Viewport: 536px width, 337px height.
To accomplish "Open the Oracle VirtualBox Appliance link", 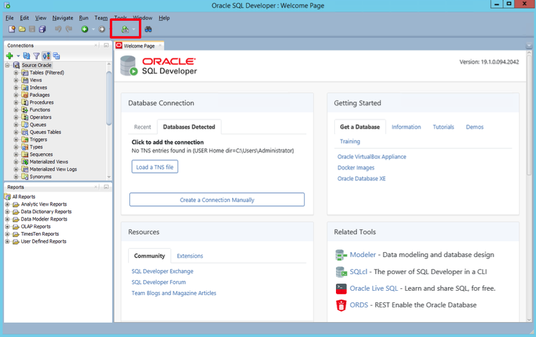I will coord(372,157).
